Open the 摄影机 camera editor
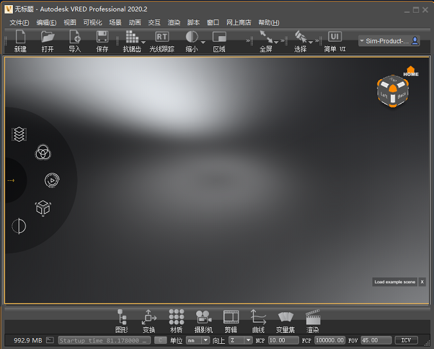 [203, 321]
